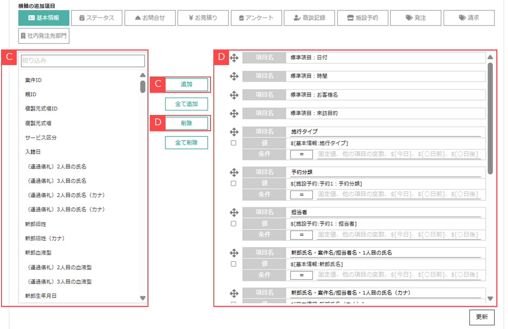This screenshot has width=508, height=329.
Task: Click move handle for 標準項目：時間 row
Action: (234, 76)
